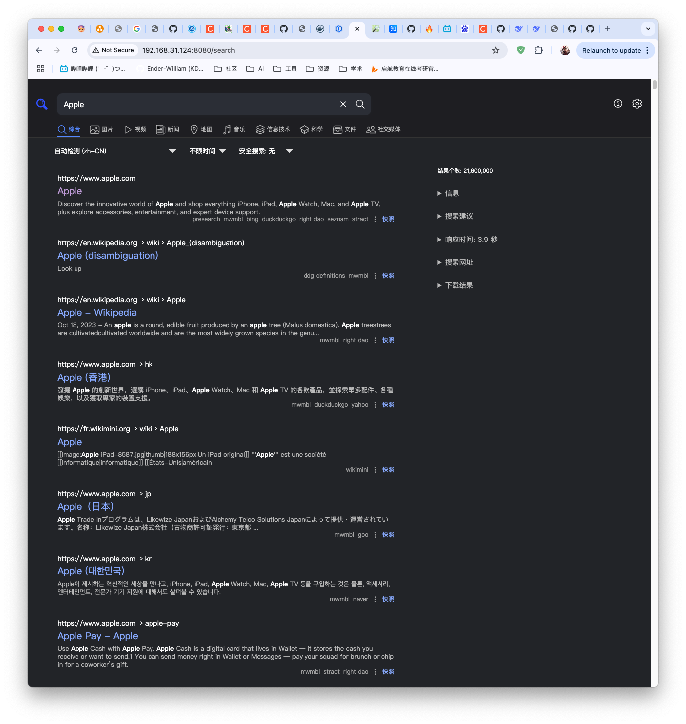Viewport: 686px width, 724px height.
Task: Open the 视频 video search category
Action: pos(135,129)
